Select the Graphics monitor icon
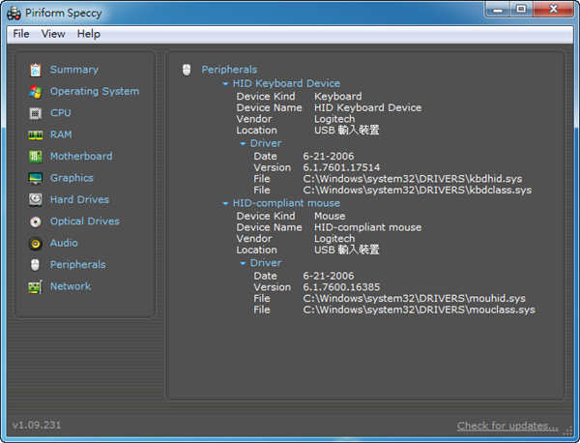This screenshot has height=443, width=580. 36,178
